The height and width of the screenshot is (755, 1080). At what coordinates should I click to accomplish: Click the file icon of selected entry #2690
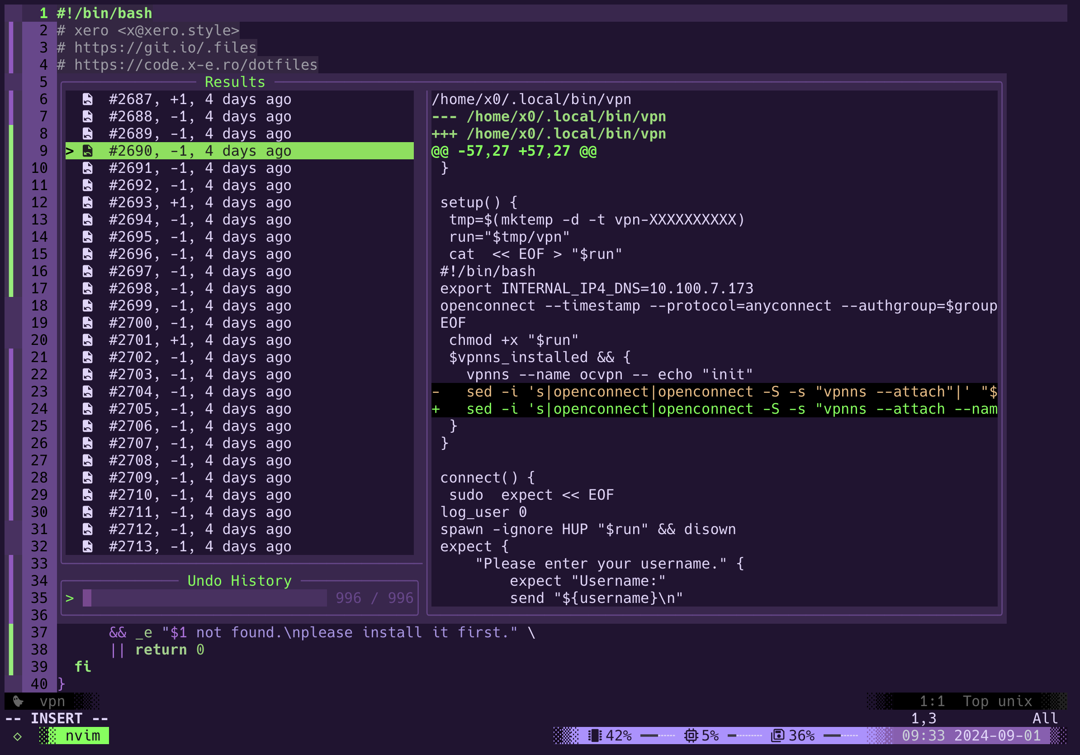click(87, 151)
